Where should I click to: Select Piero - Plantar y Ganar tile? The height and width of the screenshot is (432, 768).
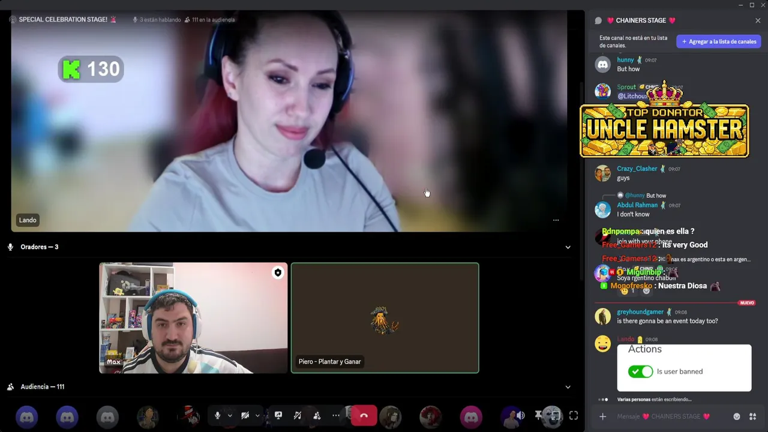385,318
